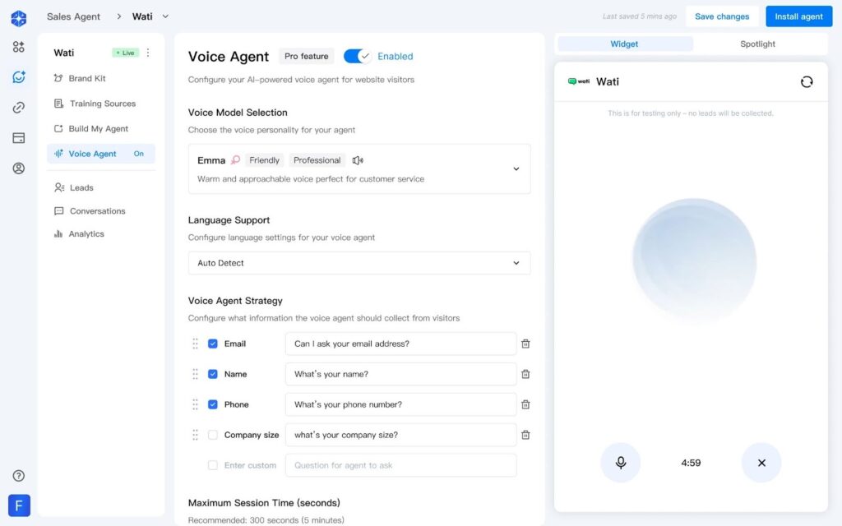Click the Save changes button
842x526 pixels.
(722, 16)
